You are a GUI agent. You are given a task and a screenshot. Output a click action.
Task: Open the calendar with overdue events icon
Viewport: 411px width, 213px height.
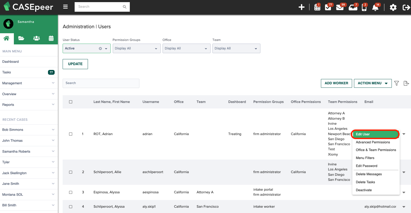coord(317,7)
